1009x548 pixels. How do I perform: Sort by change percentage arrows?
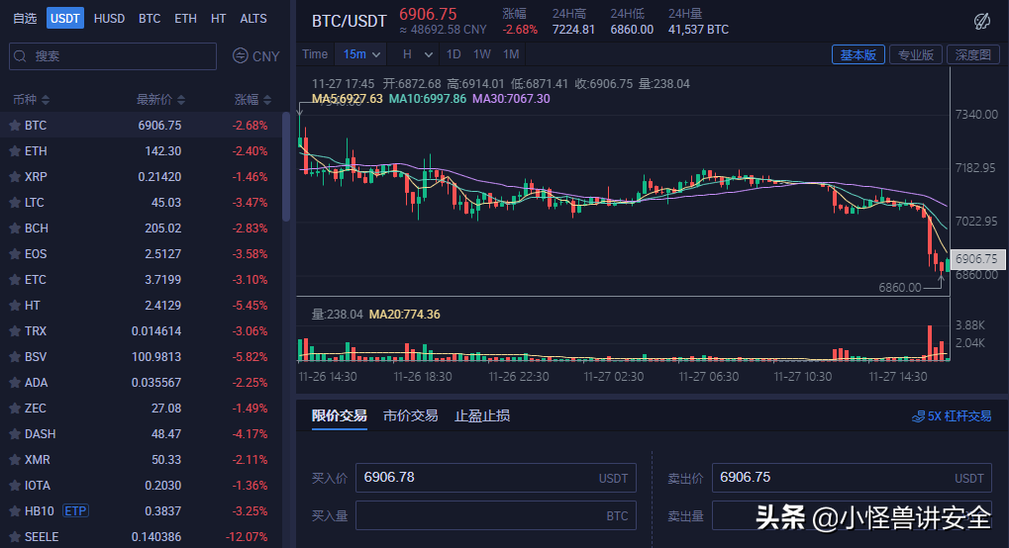267,100
